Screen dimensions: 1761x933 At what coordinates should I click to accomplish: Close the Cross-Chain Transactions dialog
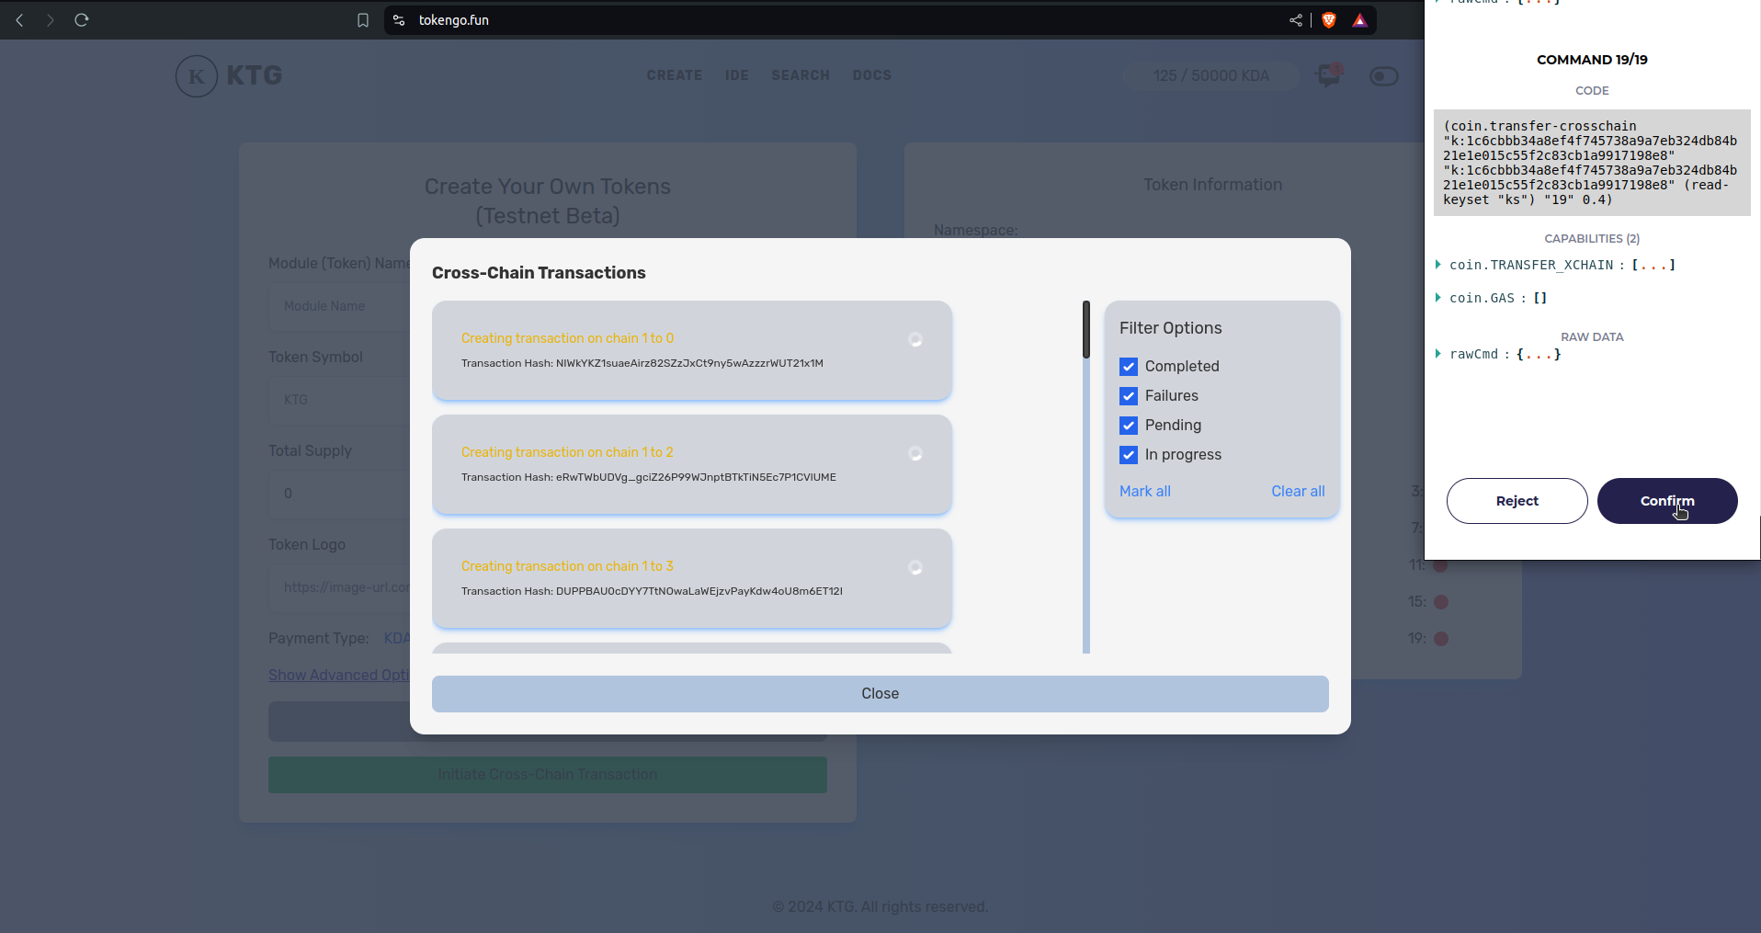point(880,694)
